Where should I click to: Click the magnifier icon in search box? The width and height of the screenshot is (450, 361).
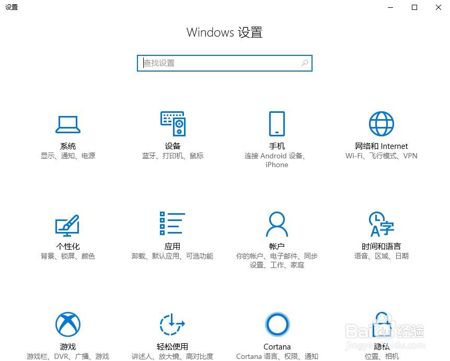click(x=304, y=63)
